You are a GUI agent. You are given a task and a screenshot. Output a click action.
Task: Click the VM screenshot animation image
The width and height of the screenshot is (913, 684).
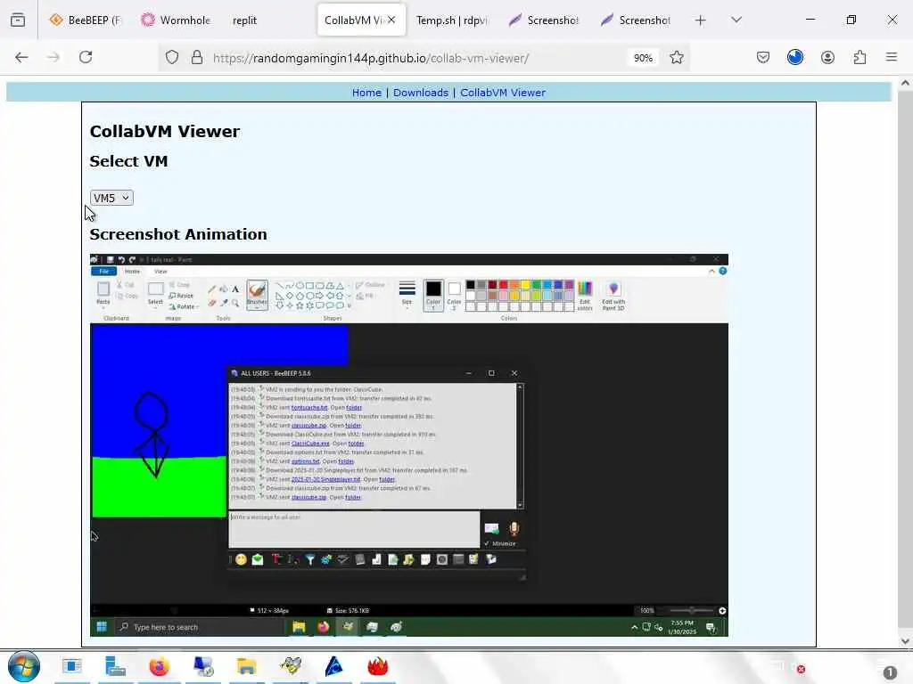coord(408,445)
